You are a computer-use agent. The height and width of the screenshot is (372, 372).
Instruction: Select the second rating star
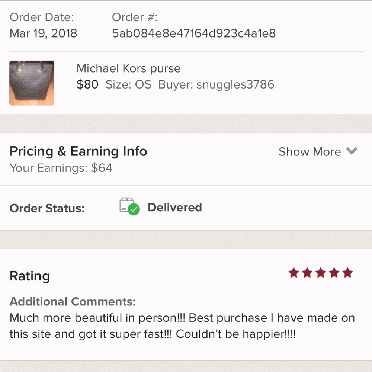(307, 273)
